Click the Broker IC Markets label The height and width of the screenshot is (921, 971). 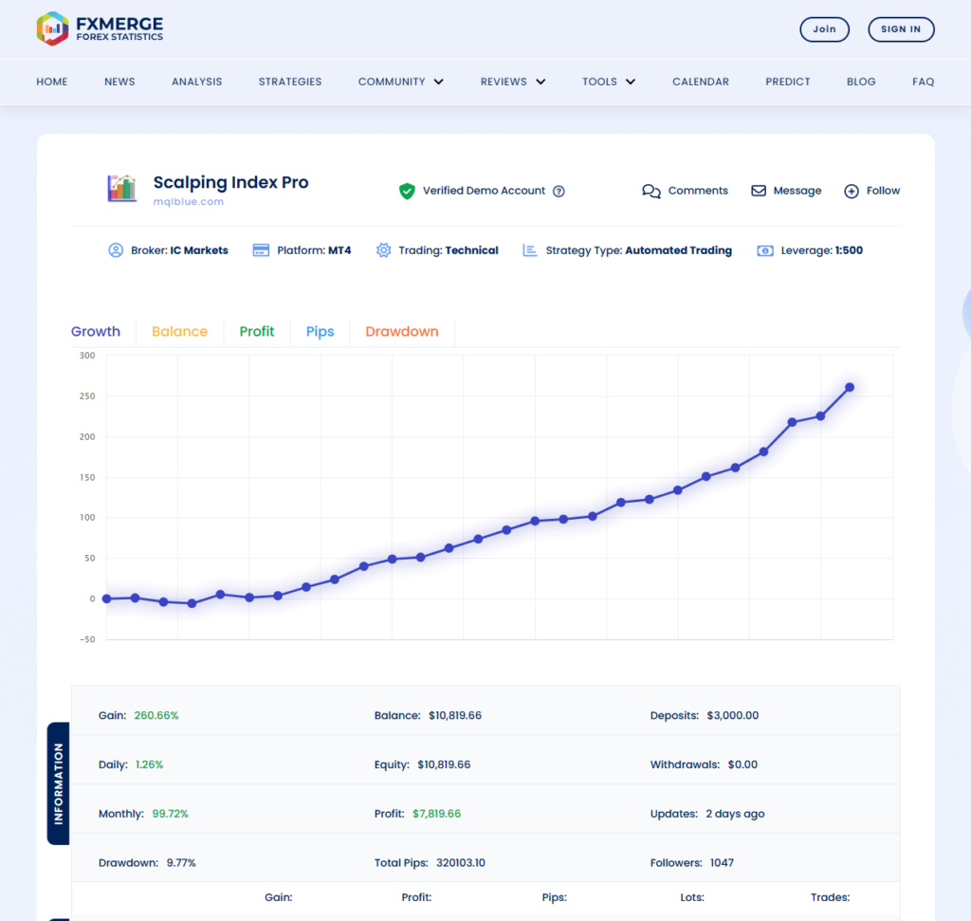coord(179,250)
